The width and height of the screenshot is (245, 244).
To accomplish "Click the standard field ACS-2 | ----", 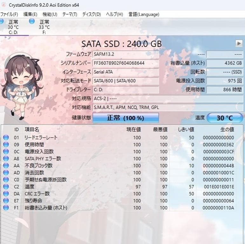I will click(168, 98).
